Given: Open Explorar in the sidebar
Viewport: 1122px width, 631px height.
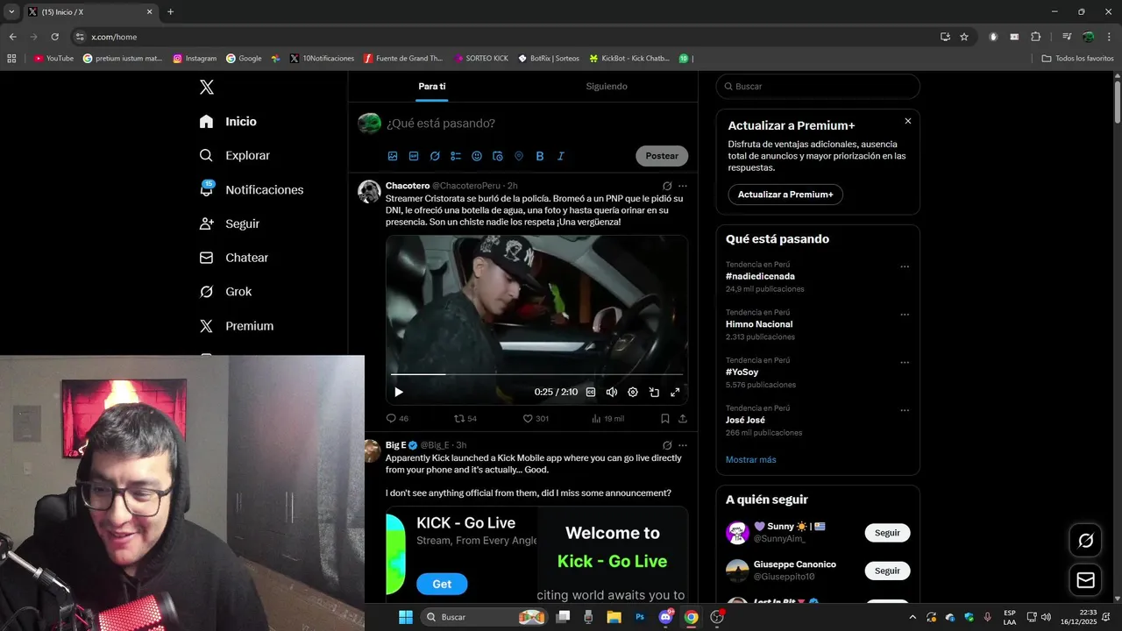Looking at the screenshot, I should click(234, 155).
